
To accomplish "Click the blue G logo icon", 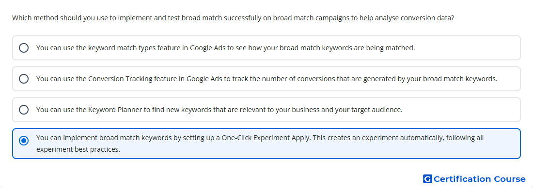I will (x=428, y=179).
